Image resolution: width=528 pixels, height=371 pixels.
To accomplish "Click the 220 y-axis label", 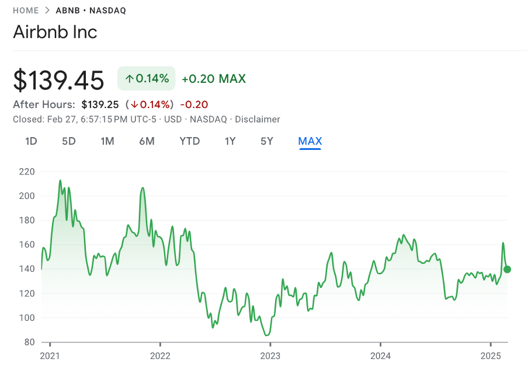I will pos(27,171).
